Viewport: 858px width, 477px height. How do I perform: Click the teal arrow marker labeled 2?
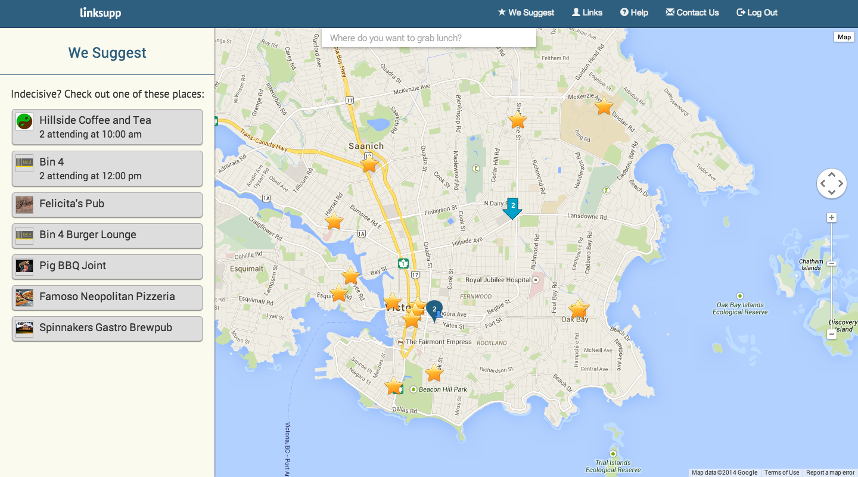512,208
